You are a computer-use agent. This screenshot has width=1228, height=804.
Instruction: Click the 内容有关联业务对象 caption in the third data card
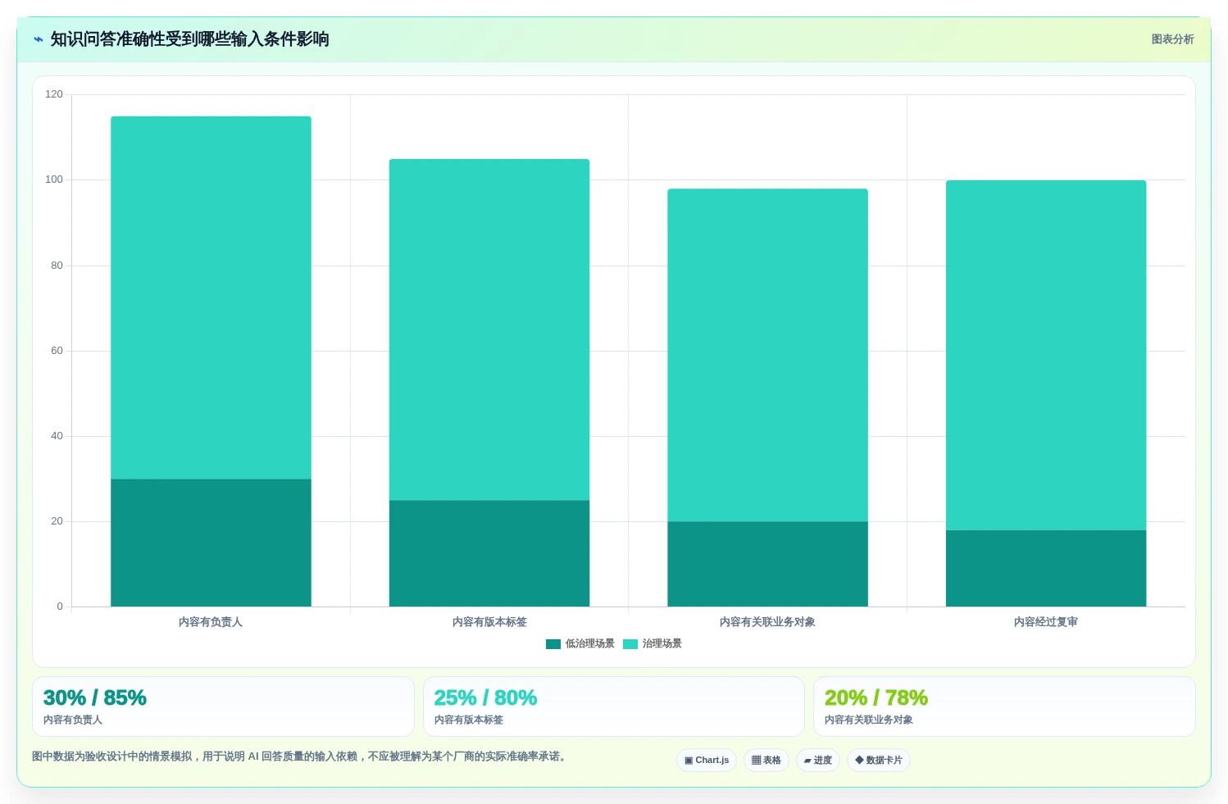click(x=869, y=720)
